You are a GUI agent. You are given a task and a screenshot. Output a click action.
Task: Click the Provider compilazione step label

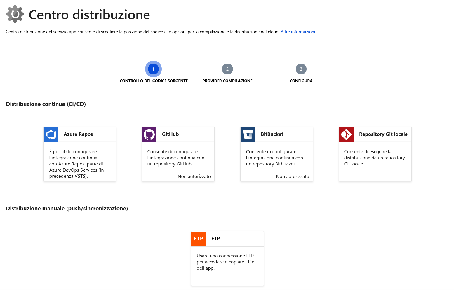tap(227, 81)
